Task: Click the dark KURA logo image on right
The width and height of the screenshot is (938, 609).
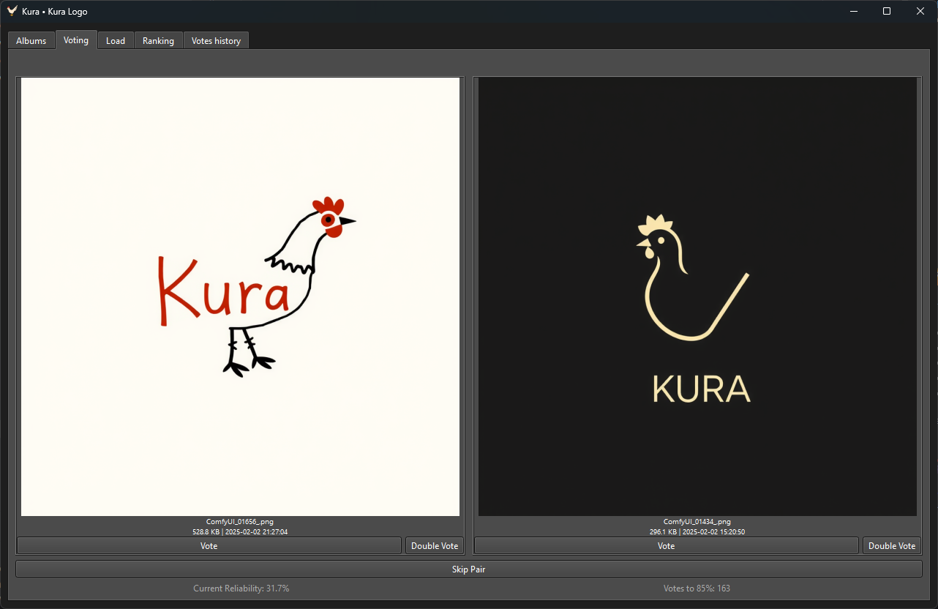Action: pyautogui.click(x=697, y=296)
